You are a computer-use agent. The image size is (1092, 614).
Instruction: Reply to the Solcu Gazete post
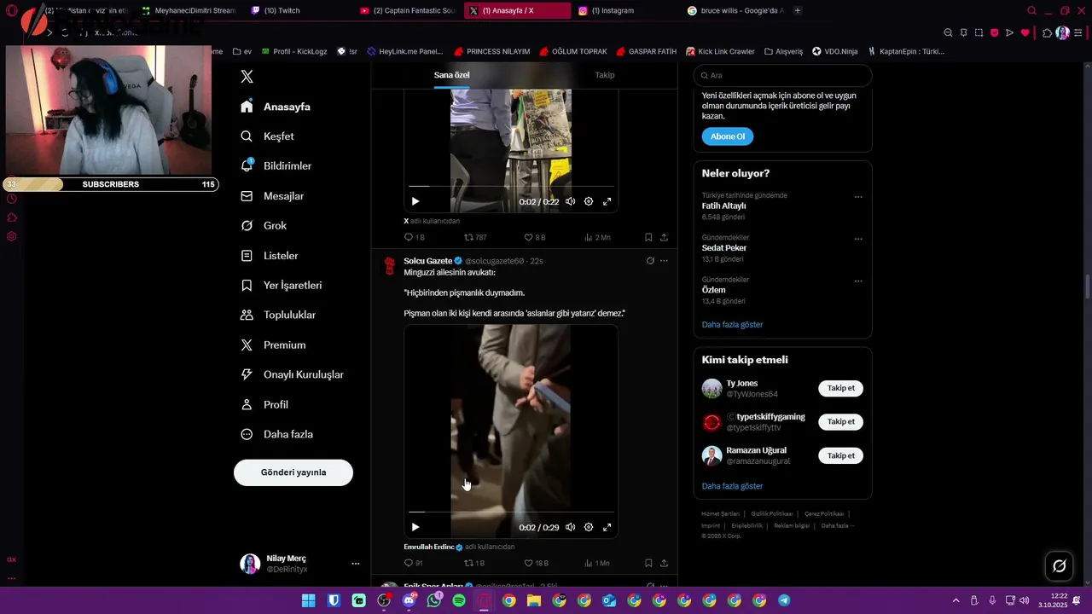[408, 564]
